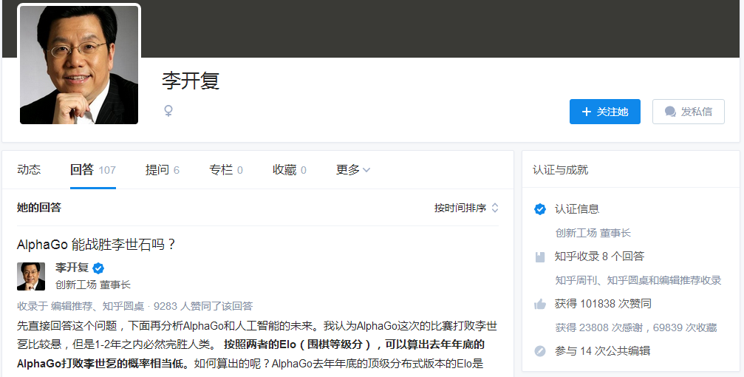Click 获得 101838 次赞同 text

pos(603,303)
